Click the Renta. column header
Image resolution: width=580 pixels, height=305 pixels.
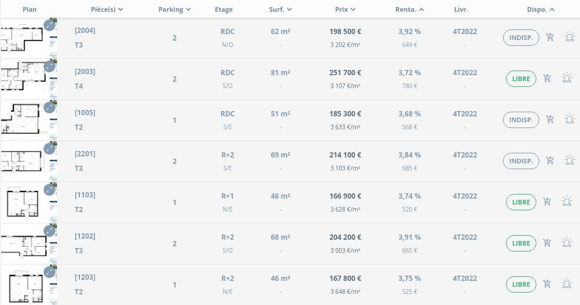pyautogui.click(x=409, y=9)
